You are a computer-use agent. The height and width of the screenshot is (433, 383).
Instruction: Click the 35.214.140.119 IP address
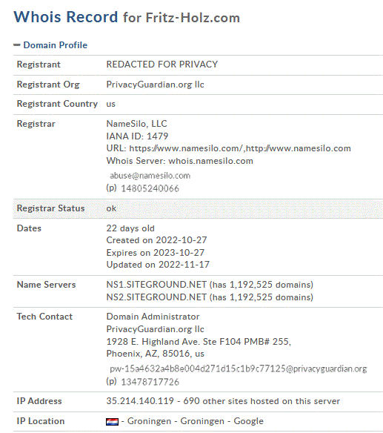click(x=140, y=401)
